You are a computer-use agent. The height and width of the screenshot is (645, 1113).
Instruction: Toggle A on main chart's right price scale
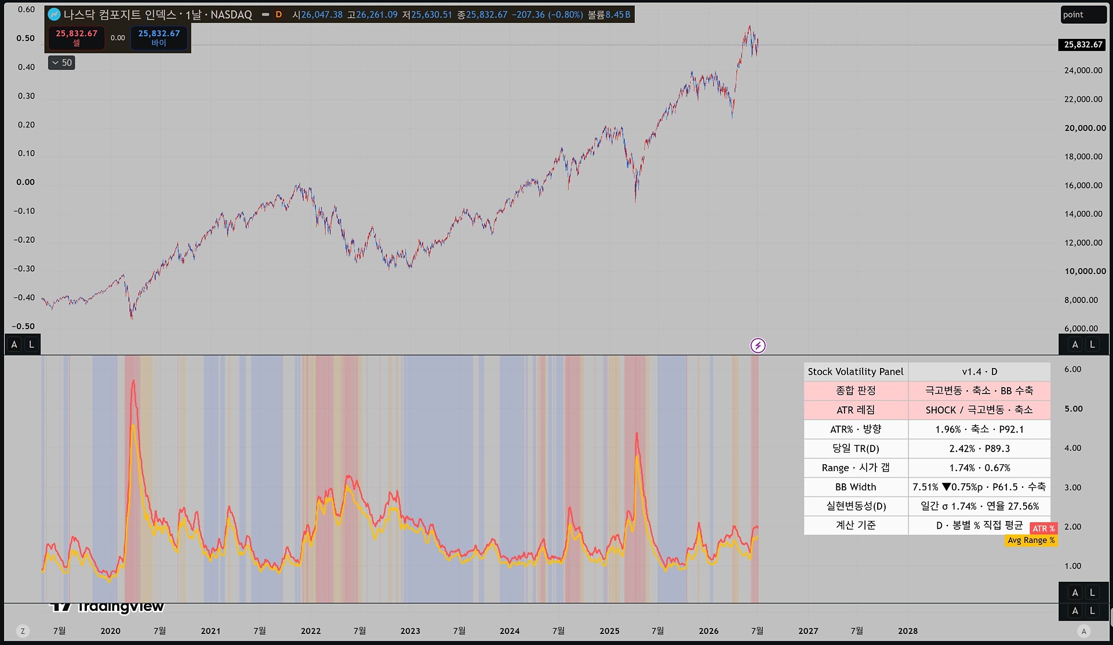click(1075, 344)
